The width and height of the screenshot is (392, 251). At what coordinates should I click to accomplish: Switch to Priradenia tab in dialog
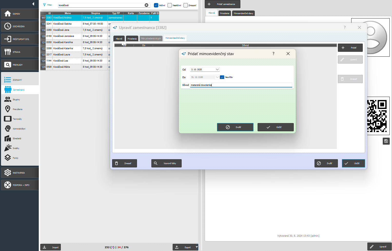pos(132,39)
